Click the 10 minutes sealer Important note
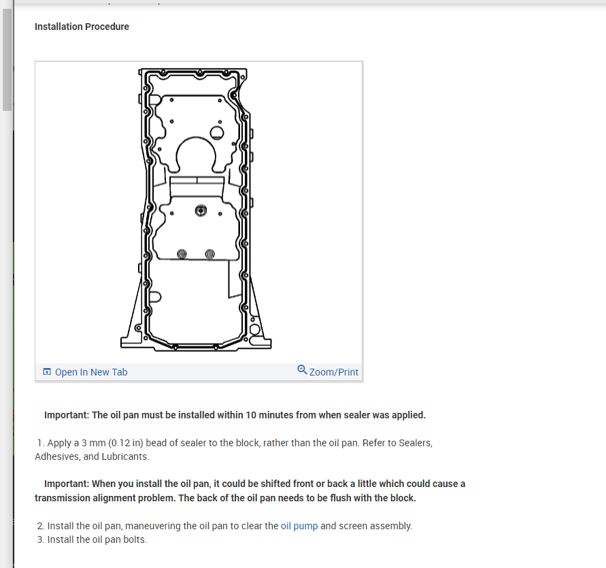This screenshot has width=606, height=568. point(235,415)
